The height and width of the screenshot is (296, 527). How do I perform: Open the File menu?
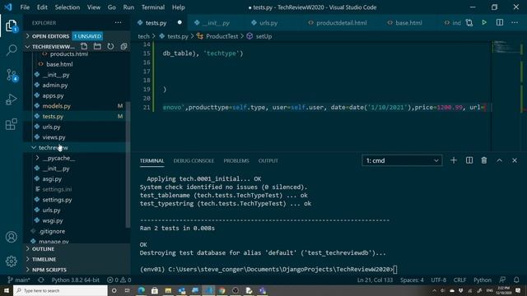pos(25,7)
